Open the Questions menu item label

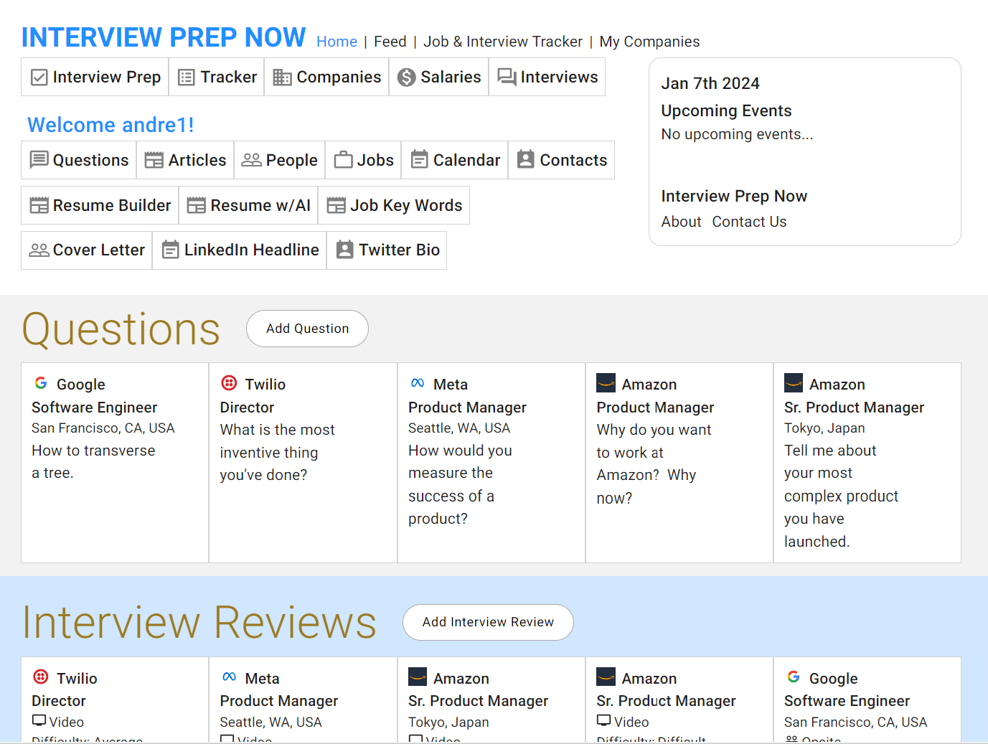coord(91,160)
